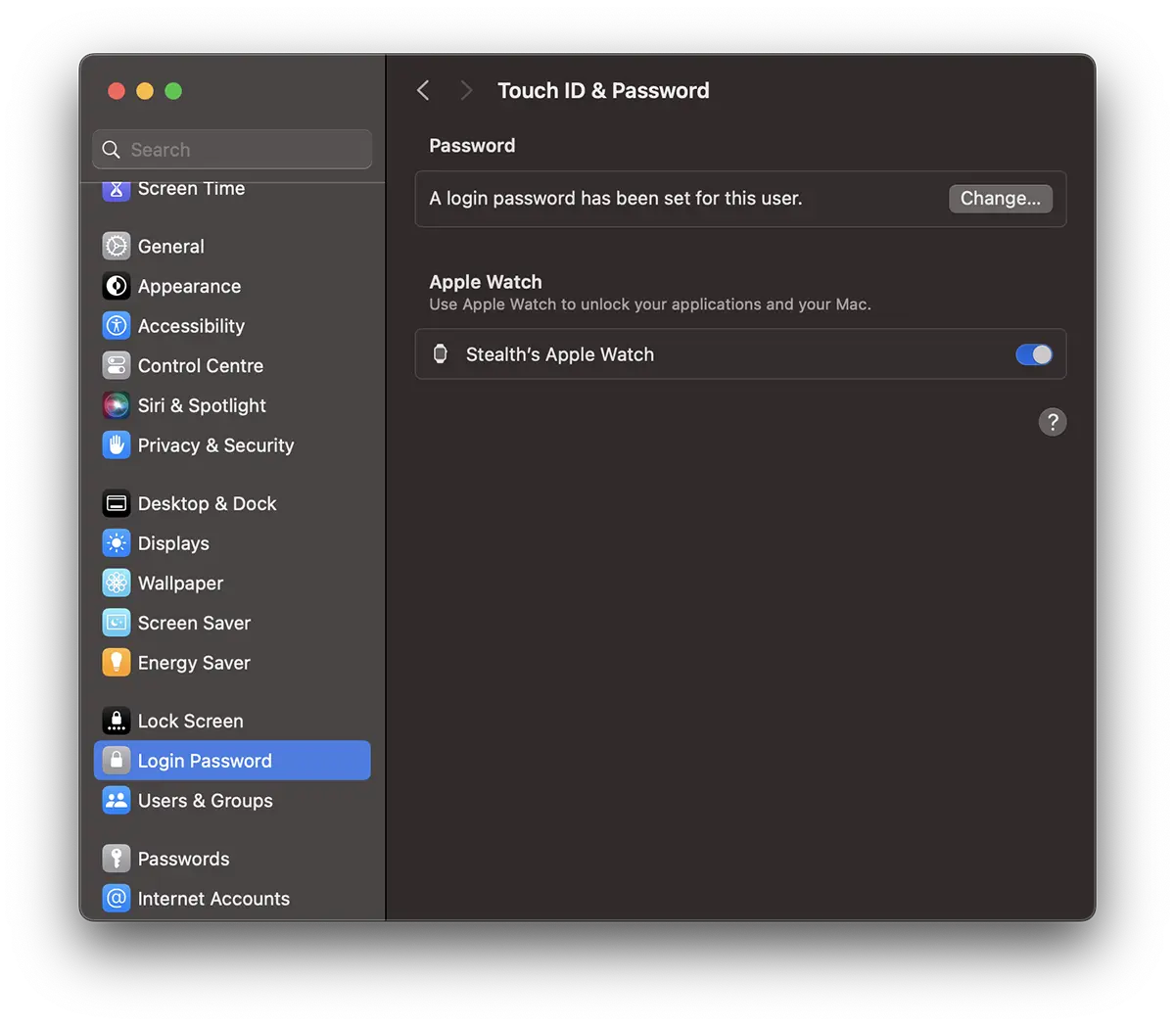Select Login Password sidebar row

tap(232, 761)
